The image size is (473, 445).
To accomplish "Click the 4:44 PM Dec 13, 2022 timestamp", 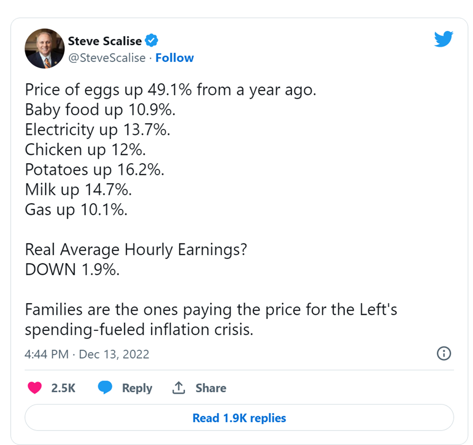I will coord(87,354).
